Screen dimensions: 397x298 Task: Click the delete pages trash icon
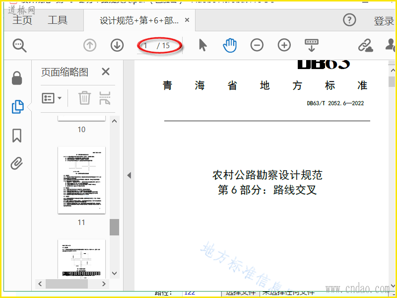(x=84, y=98)
